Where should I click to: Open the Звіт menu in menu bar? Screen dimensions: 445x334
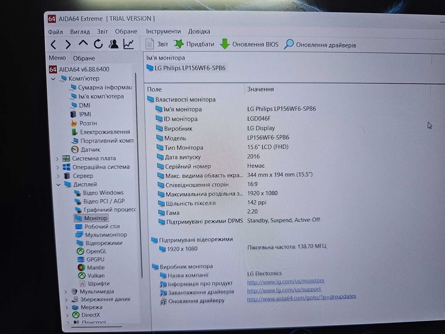point(103,31)
